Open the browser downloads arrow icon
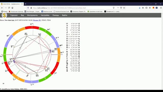Image resolution: width=163 pixels, height=92 pixels. 140,8
